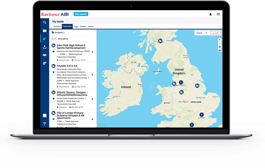Open Eden Park High School project title

(71, 47)
